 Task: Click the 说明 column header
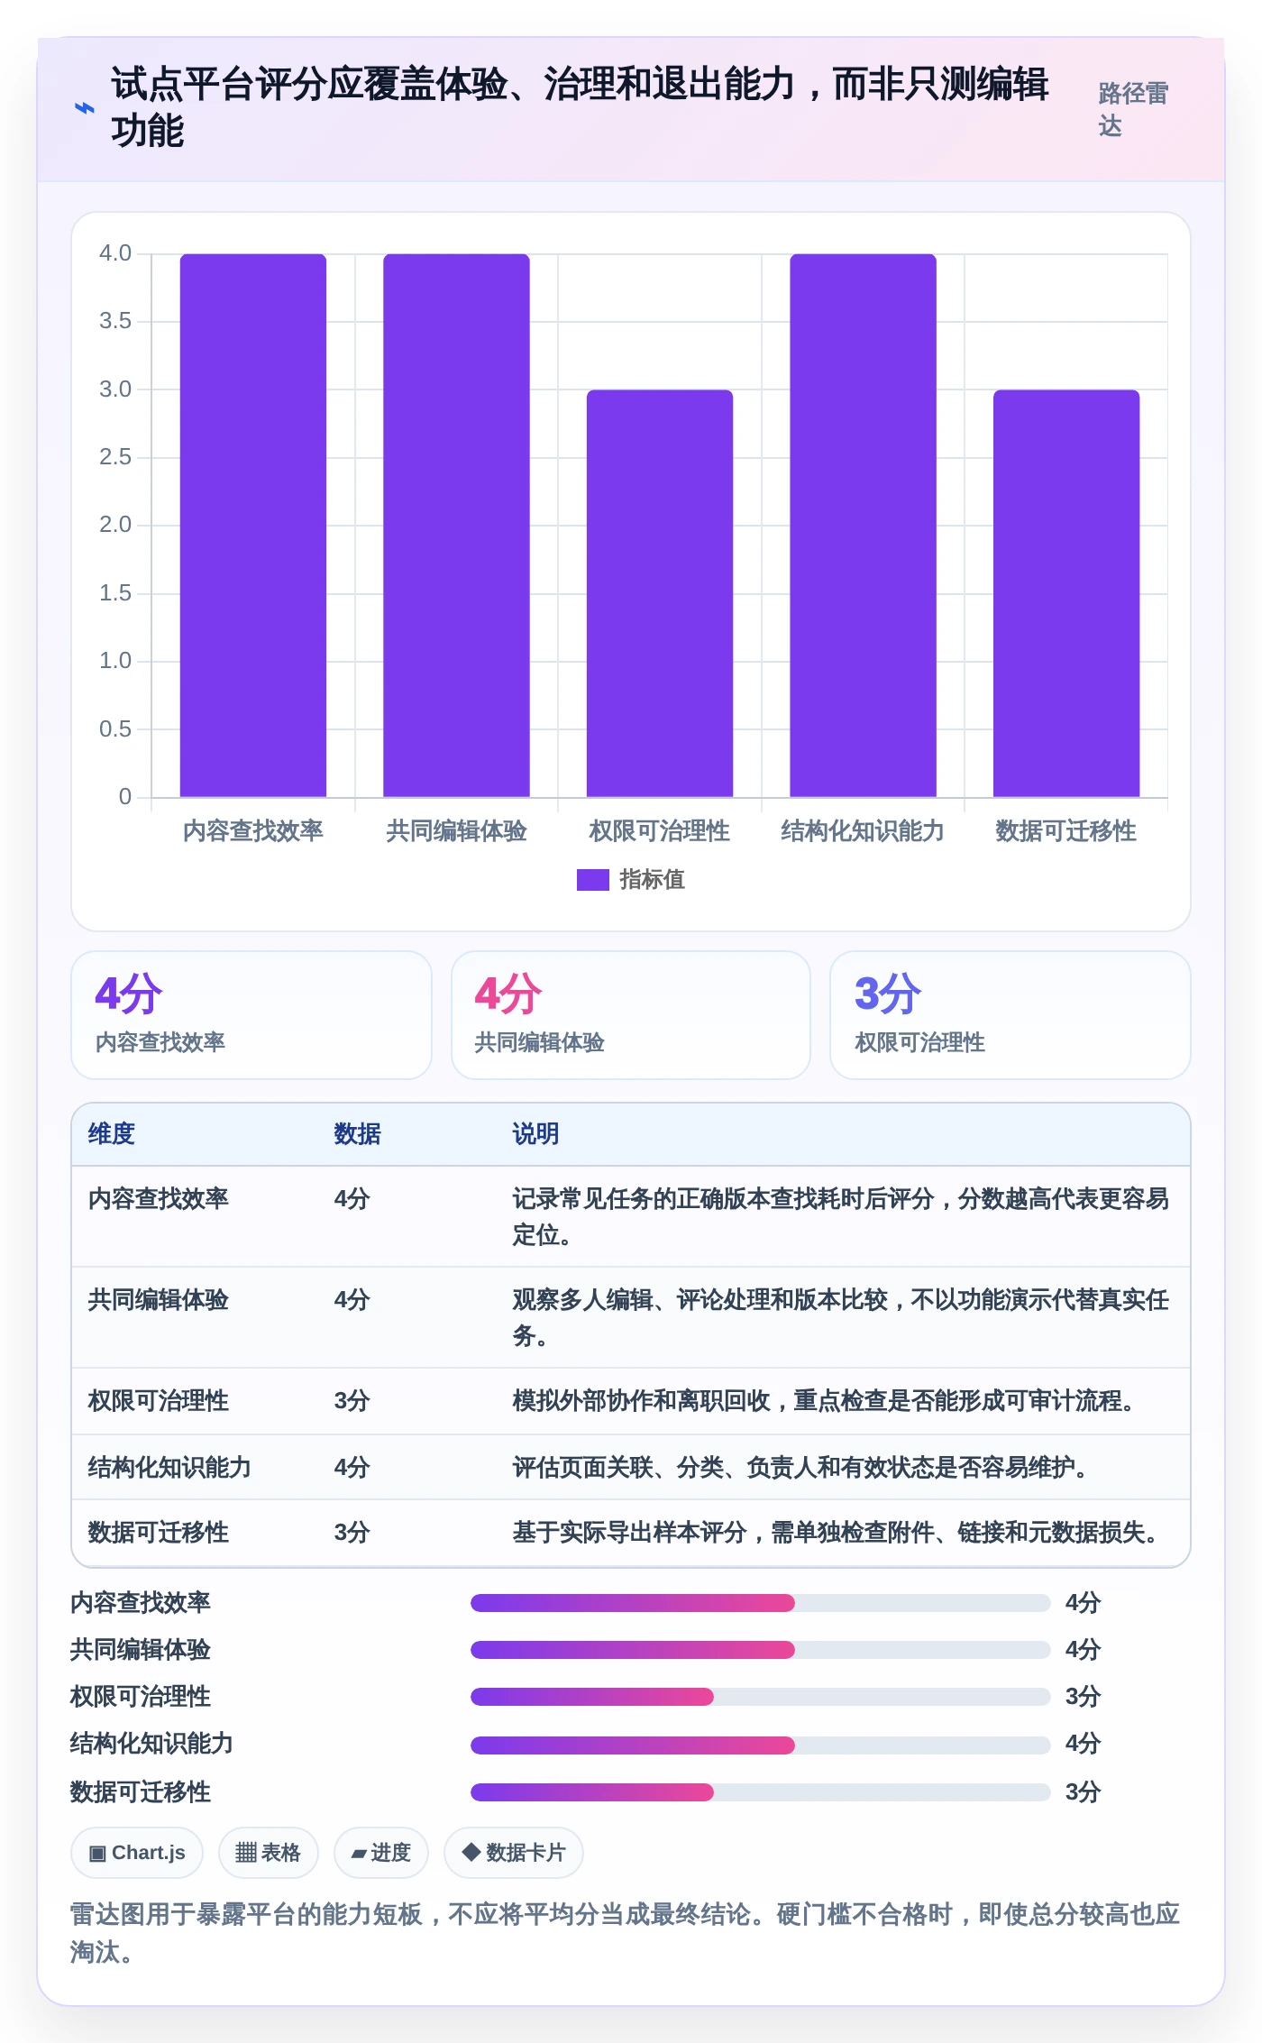tap(536, 1134)
